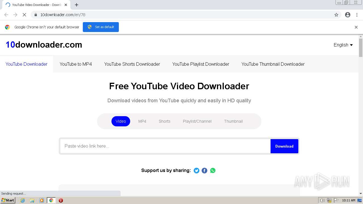
Task: Open YouTube Downloader nav tab
Action: 26,64
